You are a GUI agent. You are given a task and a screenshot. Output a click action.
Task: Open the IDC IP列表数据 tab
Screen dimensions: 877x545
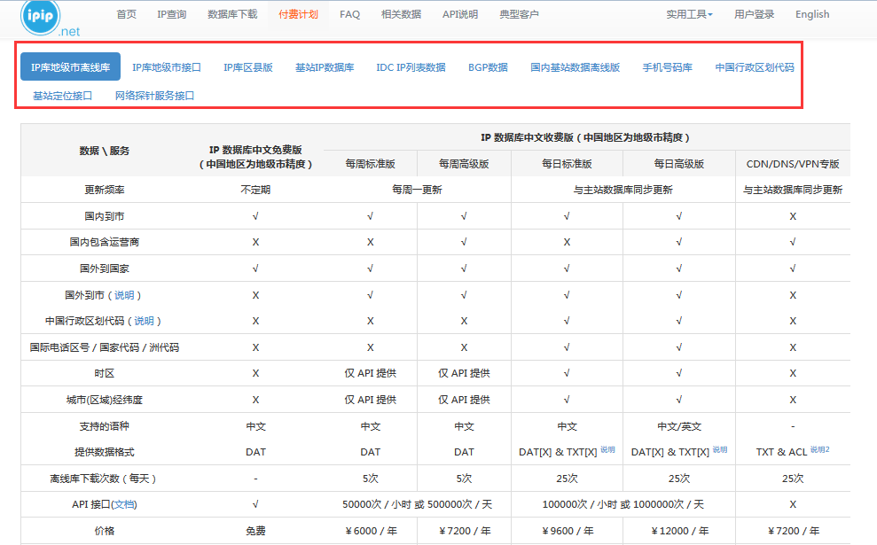coord(411,67)
